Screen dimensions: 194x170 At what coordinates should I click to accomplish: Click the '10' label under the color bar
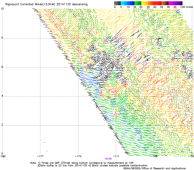(x=128, y=7)
